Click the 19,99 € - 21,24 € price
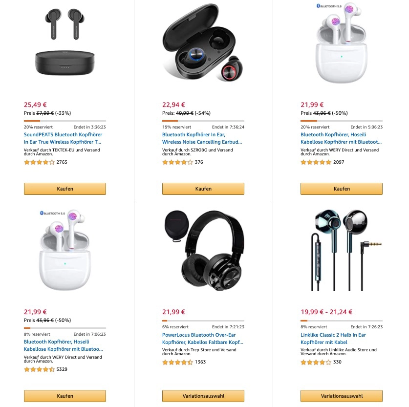This screenshot has width=409, height=407. pos(326,312)
